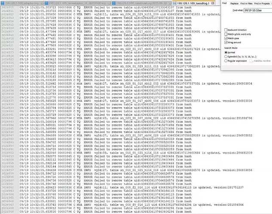This screenshot has width=272, height=214.
Task: Switch to the Find in Files tab
Action: pos(247,3)
